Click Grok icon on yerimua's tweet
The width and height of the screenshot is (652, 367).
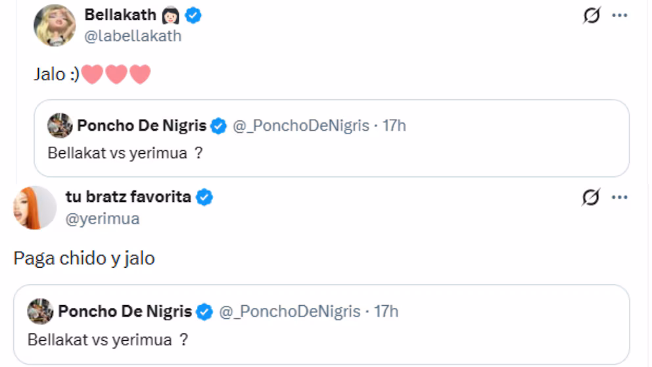pos(592,197)
